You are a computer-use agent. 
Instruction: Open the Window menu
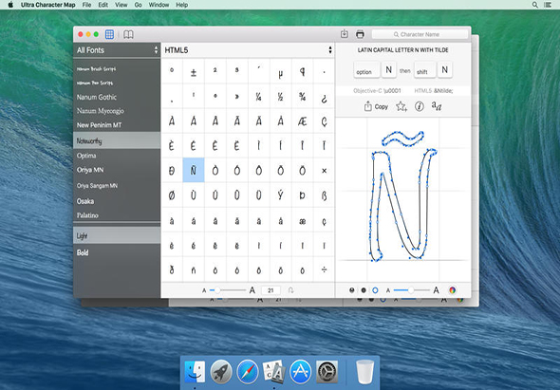(x=159, y=5)
